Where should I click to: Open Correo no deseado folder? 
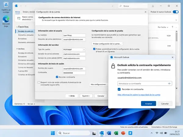[25, 67]
